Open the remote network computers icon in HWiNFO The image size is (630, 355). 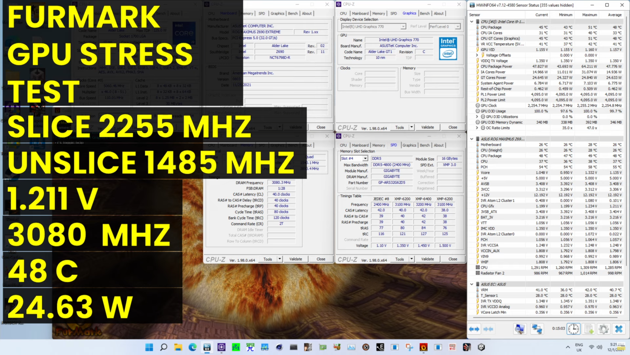(x=537, y=329)
